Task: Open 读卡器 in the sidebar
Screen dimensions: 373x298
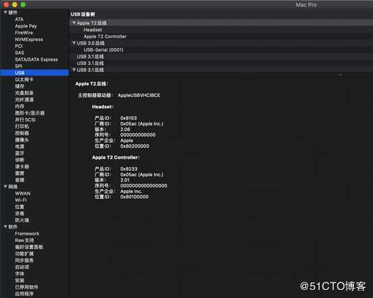Action: coord(22,167)
